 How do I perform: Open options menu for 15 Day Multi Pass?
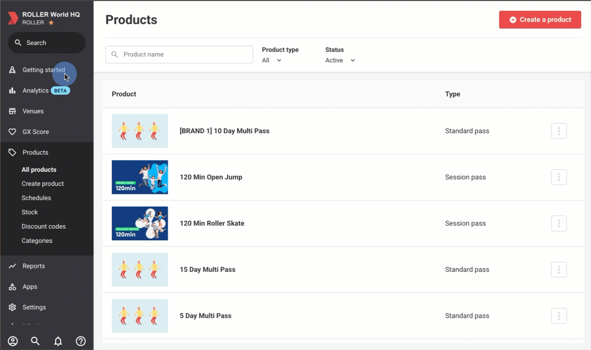558,270
